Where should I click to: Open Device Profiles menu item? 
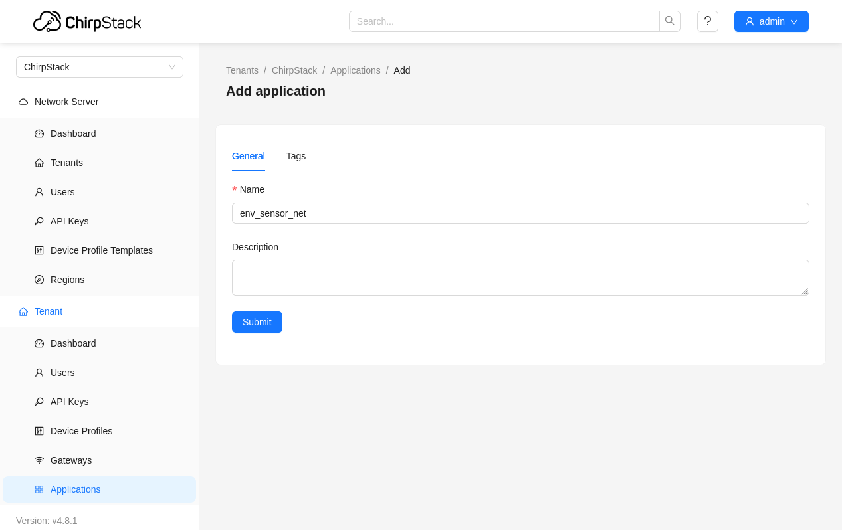click(100, 431)
